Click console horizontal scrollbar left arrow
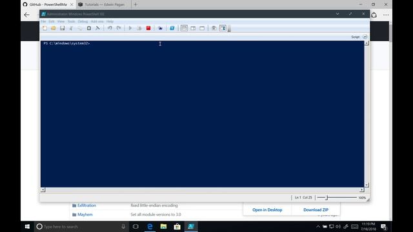Screen dimensions: 413x232 [43, 189]
